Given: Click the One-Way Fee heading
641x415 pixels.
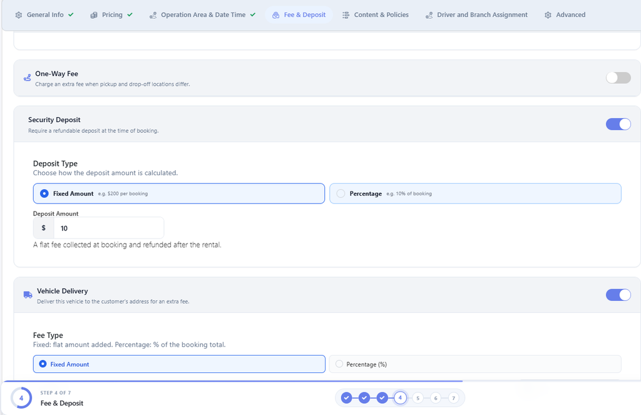Looking at the screenshot, I should 56,74.
